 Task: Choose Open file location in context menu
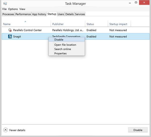tap(67, 45)
